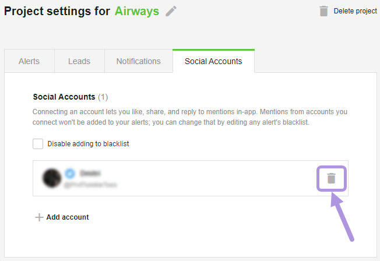Open the Leads tab

click(x=79, y=61)
